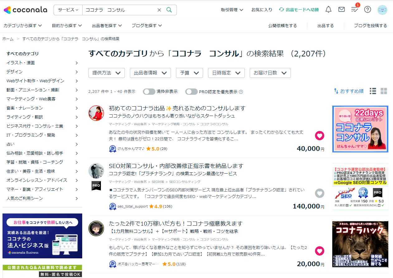
Task: Expand ブログを探す menu
Action: [x=147, y=26]
